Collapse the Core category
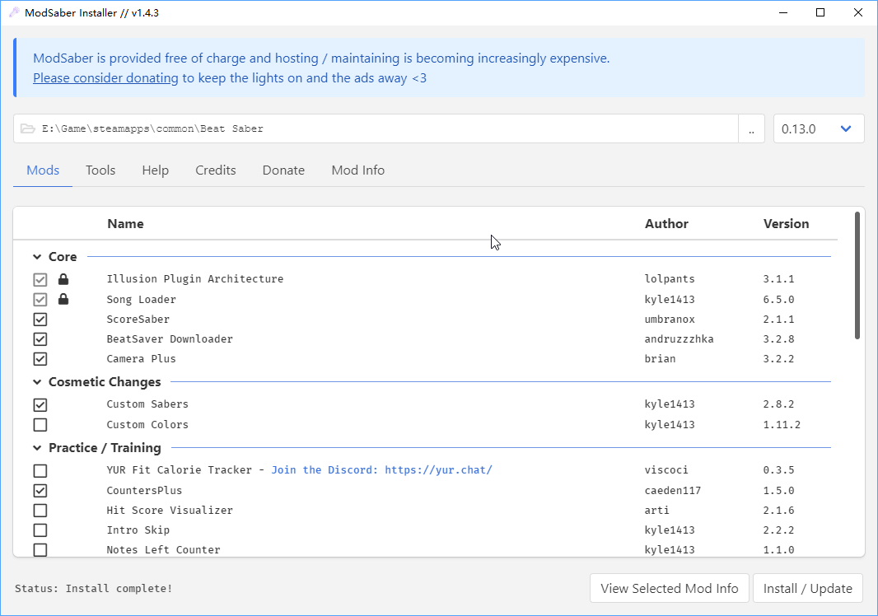 [38, 257]
